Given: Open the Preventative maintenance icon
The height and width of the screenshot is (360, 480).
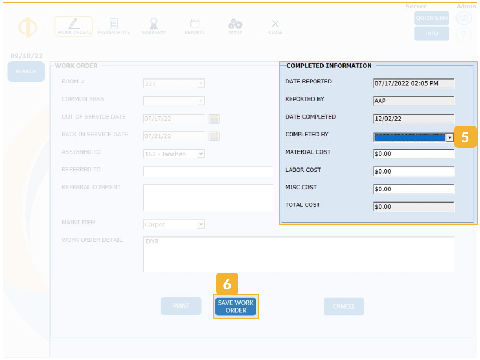Looking at the screenshot, I should tap(114, 26).
